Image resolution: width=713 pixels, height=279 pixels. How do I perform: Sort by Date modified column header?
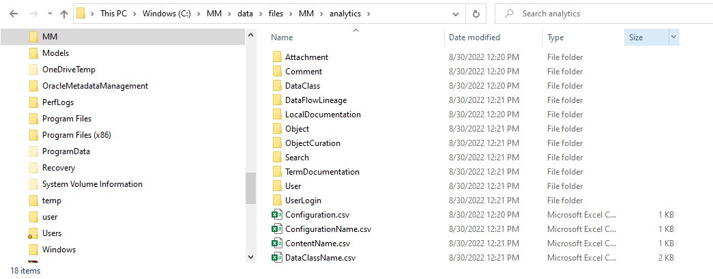(474, 38)
